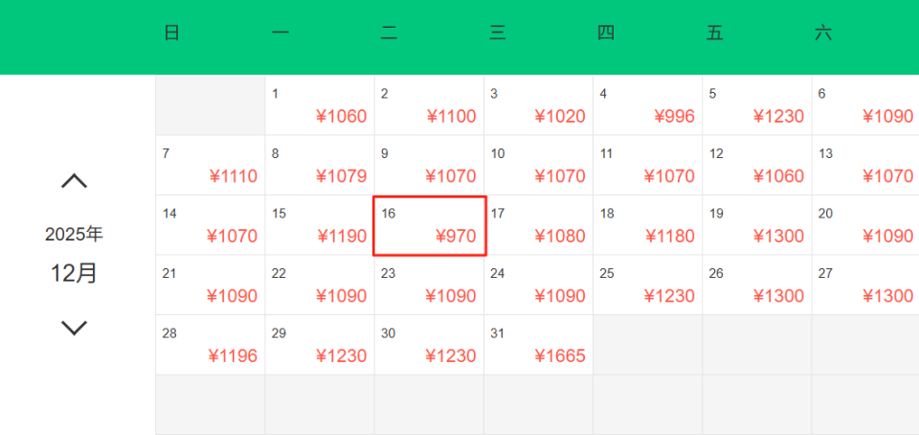Select December 30 priced ¥1230
Viewport: 919px width, 435px height.
coord(429,345)
